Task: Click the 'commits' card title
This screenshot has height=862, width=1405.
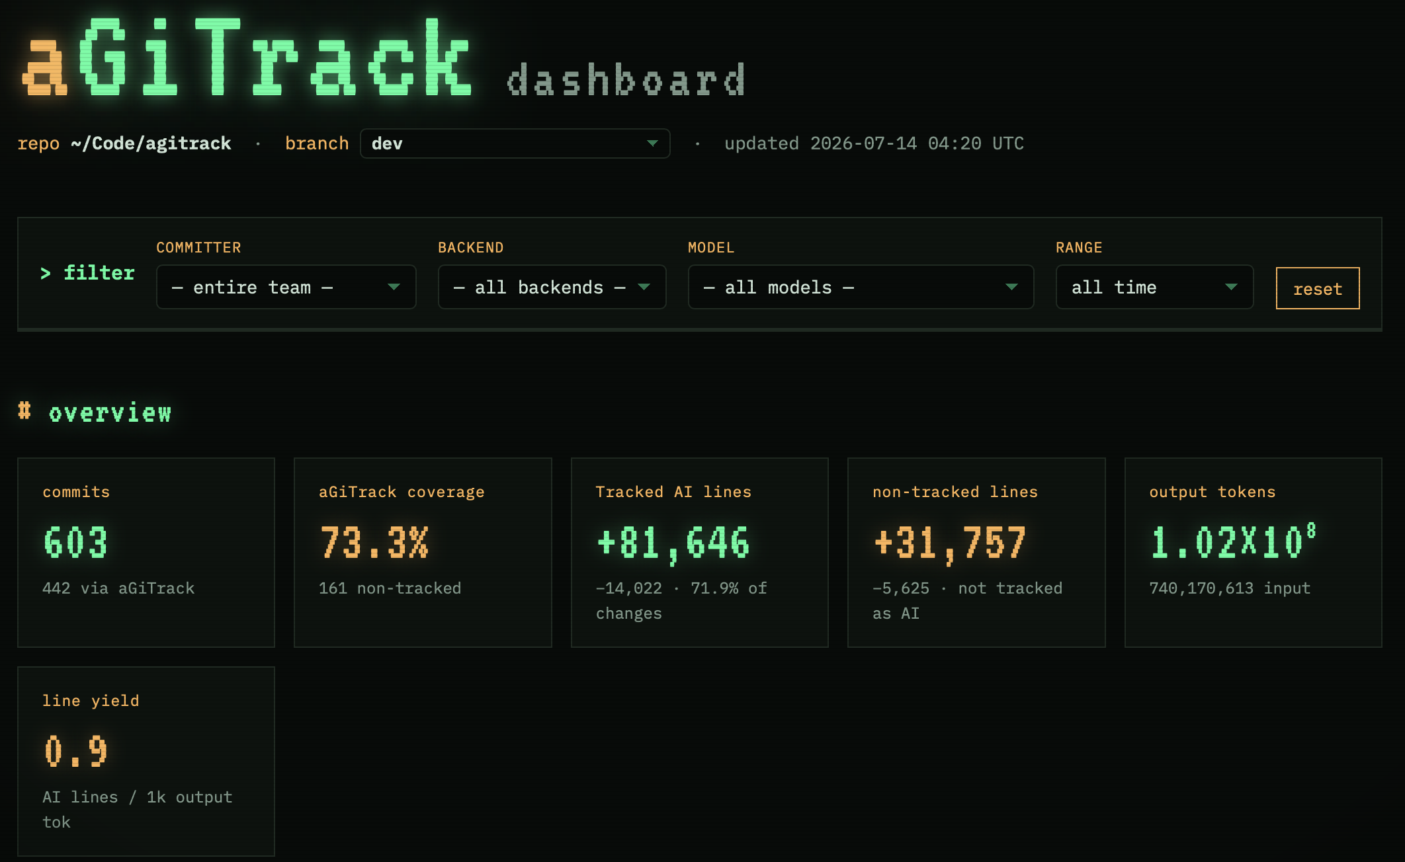Action: 76,492
